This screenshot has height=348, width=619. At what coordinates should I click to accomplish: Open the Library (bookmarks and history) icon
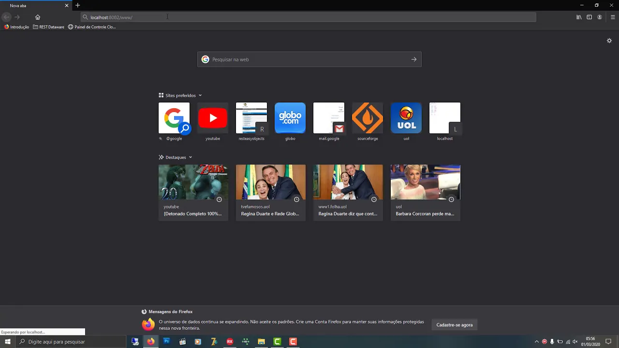pyautogui.click(x=579, y=17)
